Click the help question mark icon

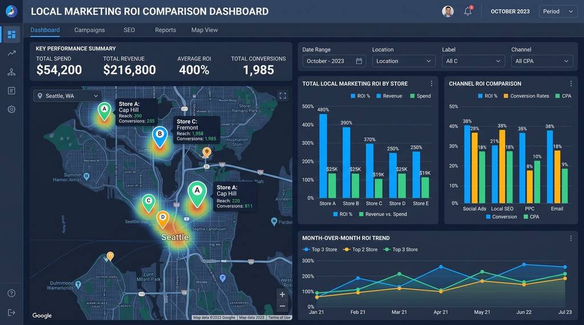(11, 294)
